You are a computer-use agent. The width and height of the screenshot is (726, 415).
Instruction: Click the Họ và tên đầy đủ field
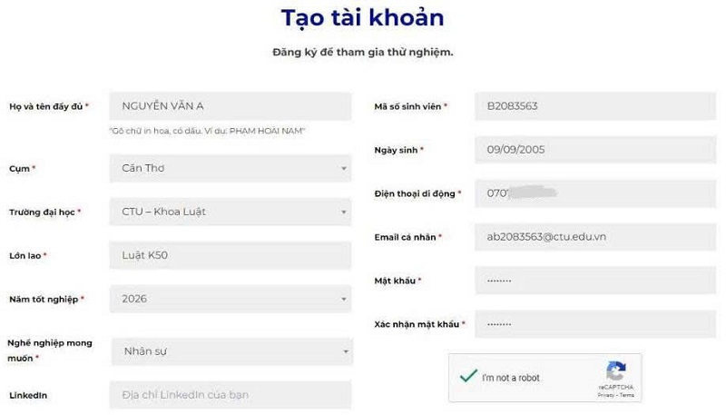click(231, 106)
